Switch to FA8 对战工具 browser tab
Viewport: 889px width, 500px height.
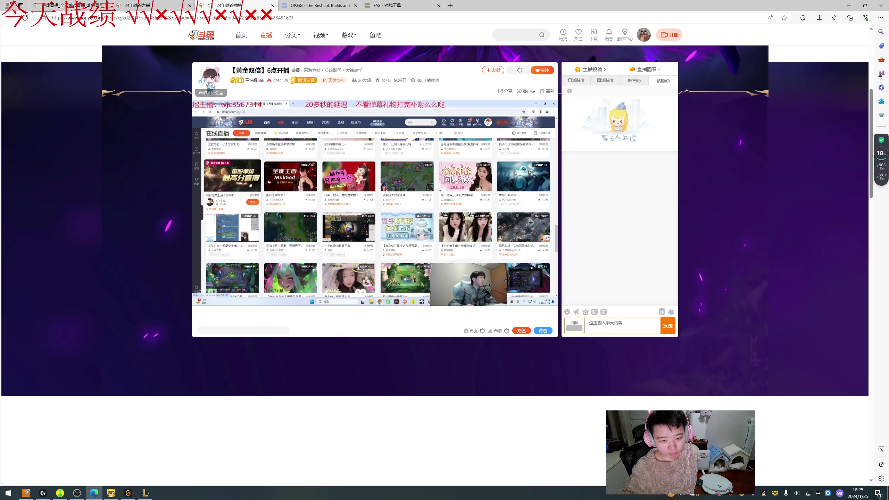pyautogui.click(x=402, y=6)
